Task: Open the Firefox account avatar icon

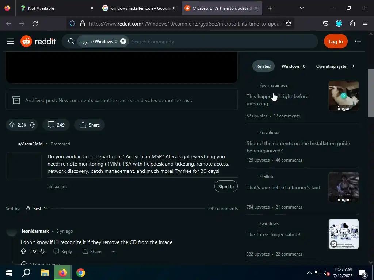Action: point(339,23)
